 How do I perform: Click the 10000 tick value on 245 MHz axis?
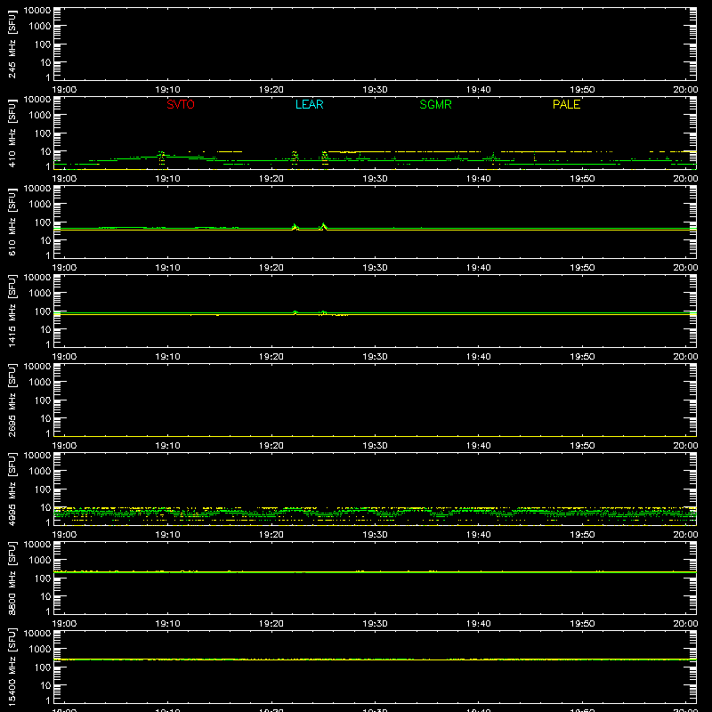point(37,11)
